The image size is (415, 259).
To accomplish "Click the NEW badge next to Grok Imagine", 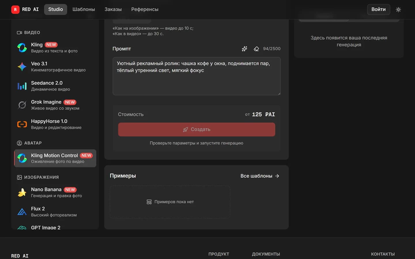I will click(70, 102).
